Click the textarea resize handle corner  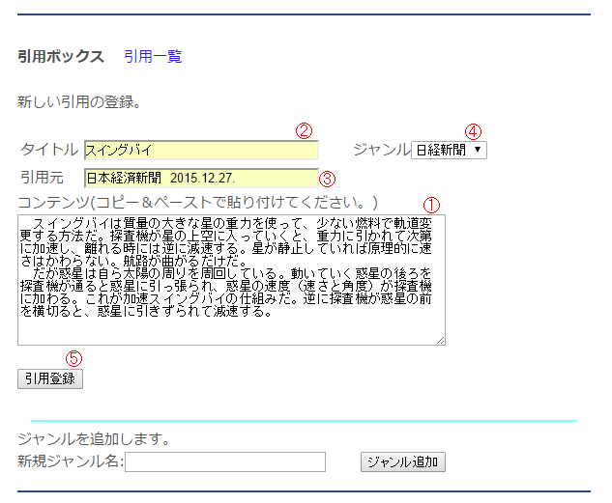point(440,341)
